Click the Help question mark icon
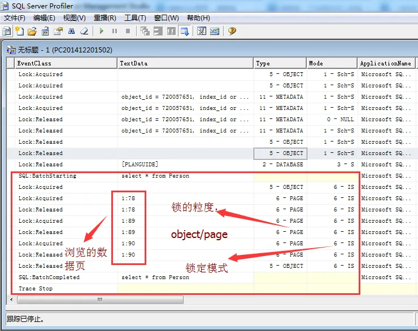The width and height of the screenshot is (418, 331). coord(232,31)
